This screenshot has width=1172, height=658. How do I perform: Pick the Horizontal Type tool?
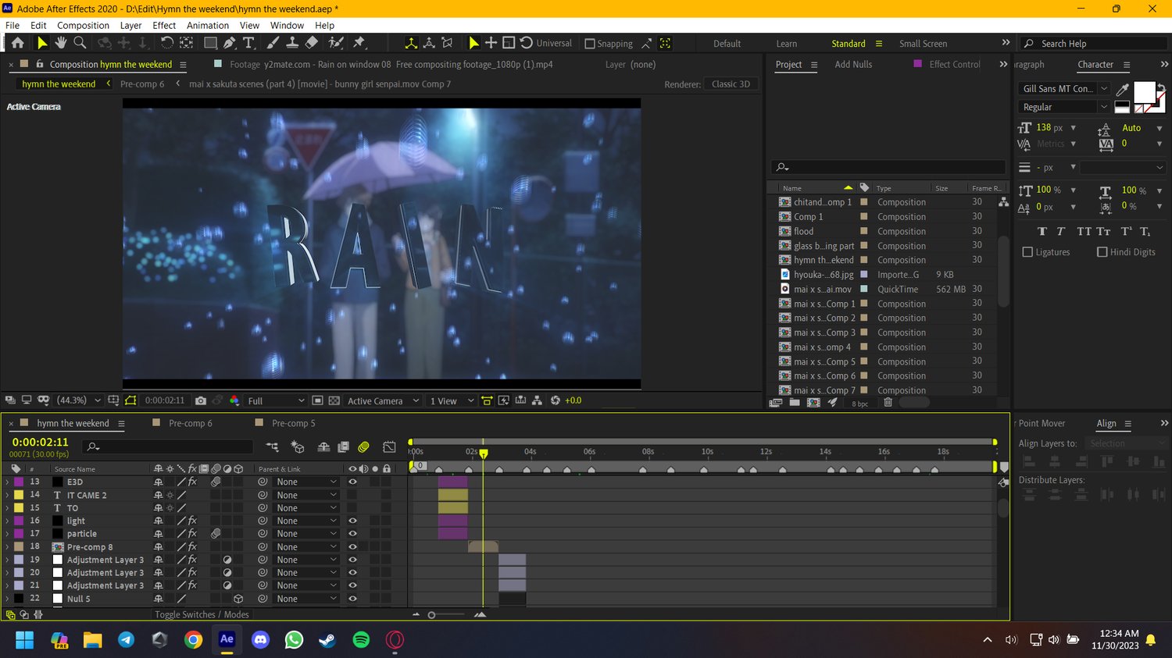(x=249, y=43)
